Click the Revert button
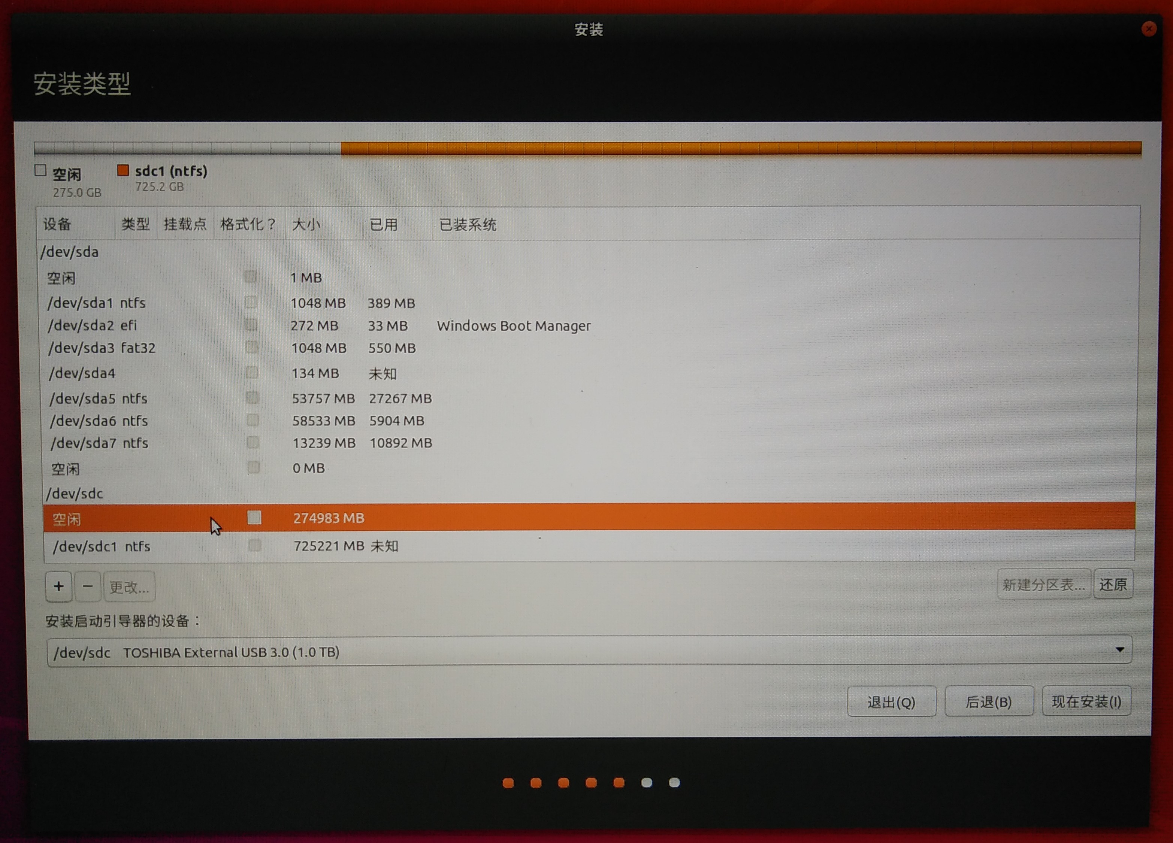This screenshot has width=1173, height=843. [1113, 585]
